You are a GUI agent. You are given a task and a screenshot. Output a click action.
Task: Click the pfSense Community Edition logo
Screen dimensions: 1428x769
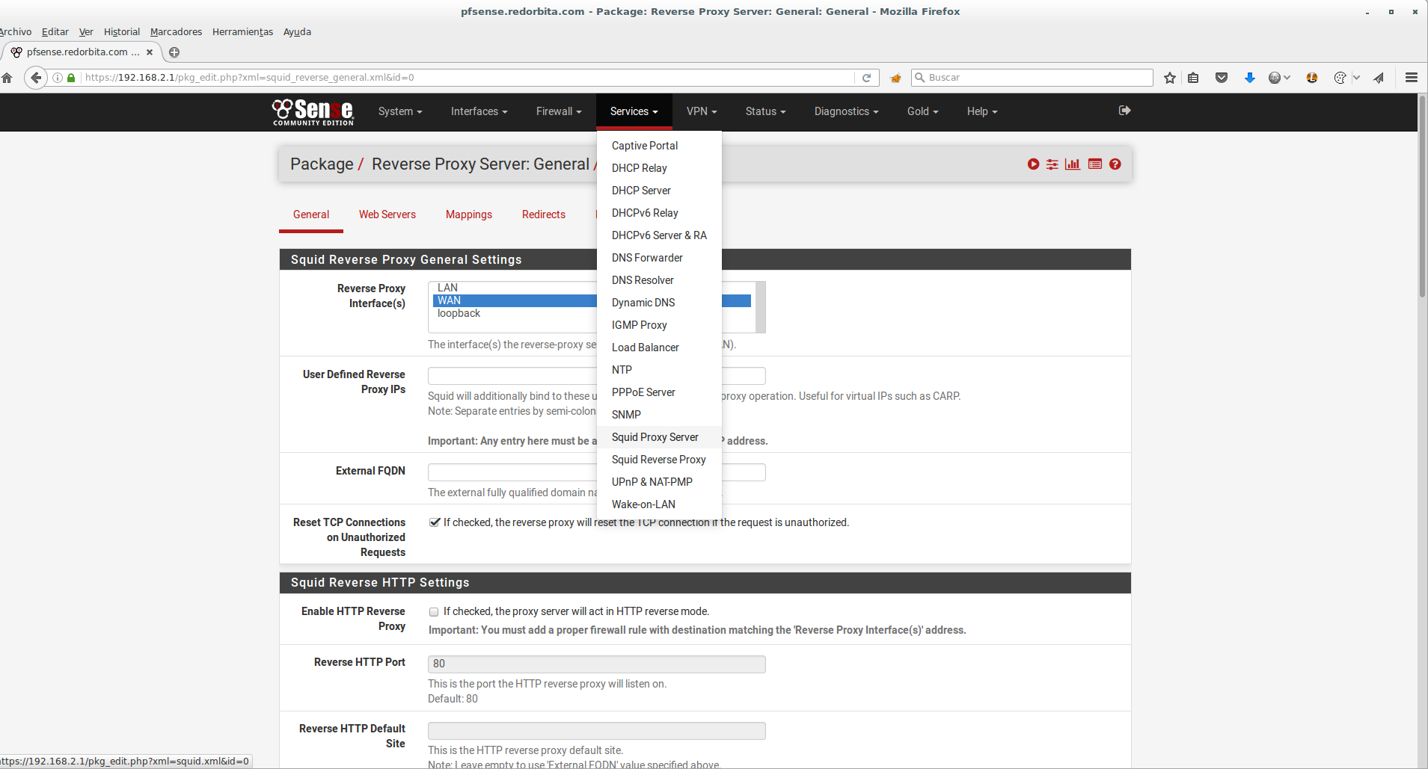pyautogui.click(x=313, y=112)
